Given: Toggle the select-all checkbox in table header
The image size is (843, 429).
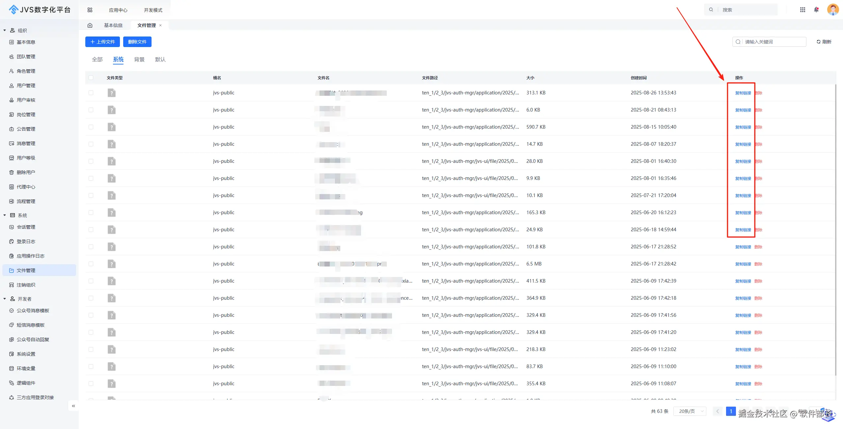Looking at the screenshot, I should [91, 78].
